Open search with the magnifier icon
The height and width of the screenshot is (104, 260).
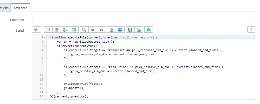84,30
